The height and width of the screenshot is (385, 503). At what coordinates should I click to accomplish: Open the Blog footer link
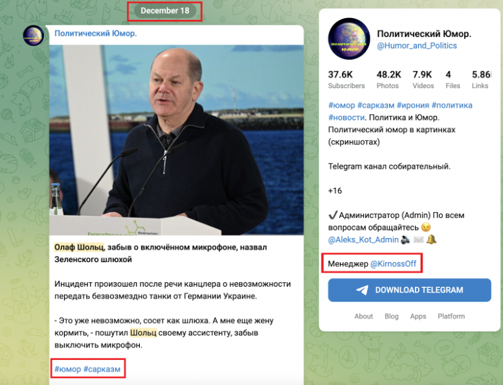click(x=392, y=316)
